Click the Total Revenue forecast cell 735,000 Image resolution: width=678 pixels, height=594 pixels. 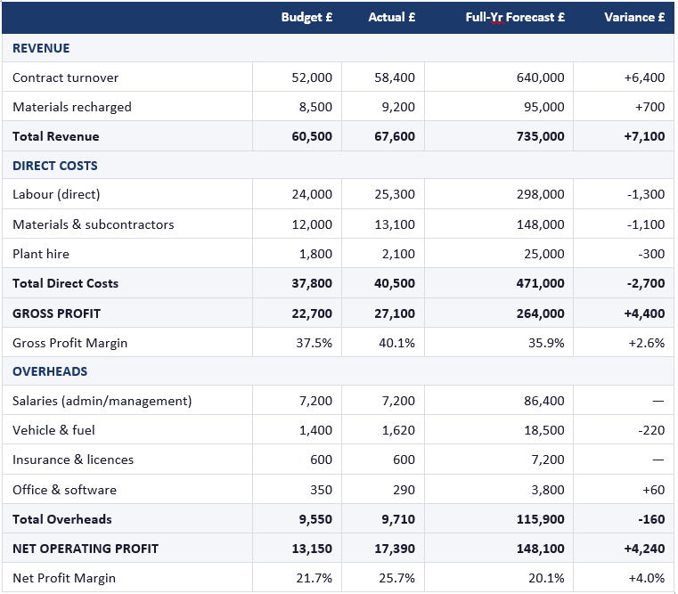pos(540,136)
